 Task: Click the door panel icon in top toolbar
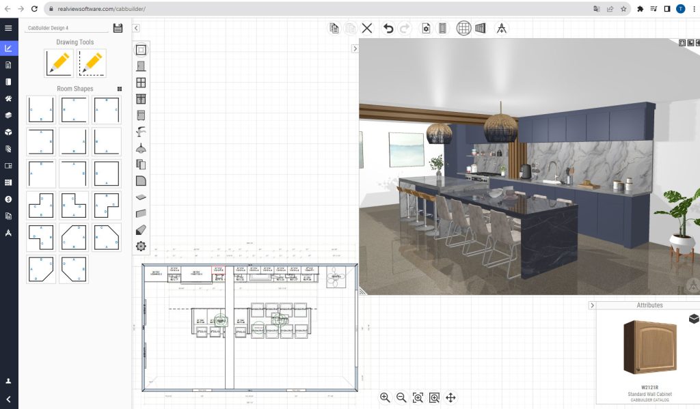(442, 28)
